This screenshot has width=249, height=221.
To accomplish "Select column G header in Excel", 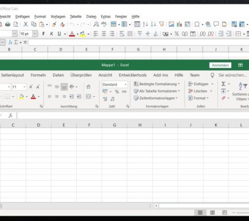I will point(115,125).
